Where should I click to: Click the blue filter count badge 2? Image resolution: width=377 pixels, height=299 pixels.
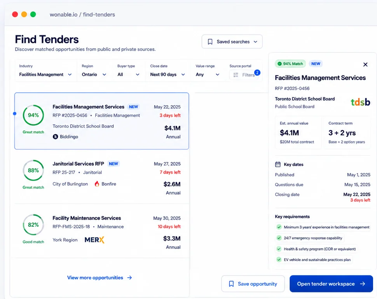[257, 73]
